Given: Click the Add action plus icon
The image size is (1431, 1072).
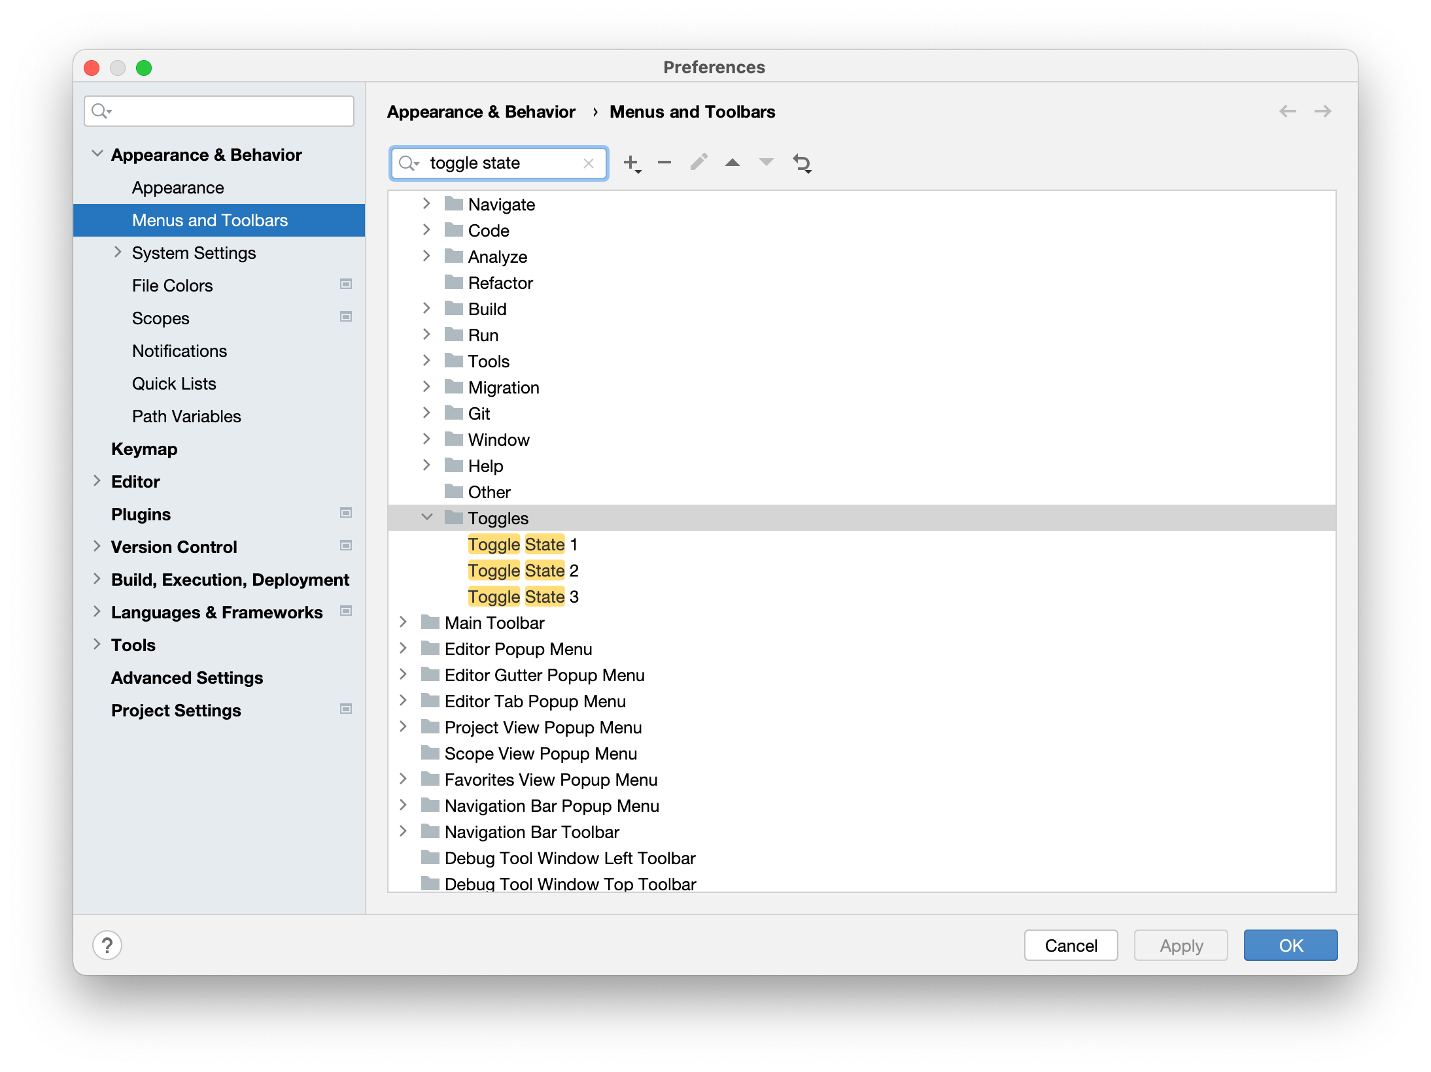Looking at the screenshot, I should [632, 163].
